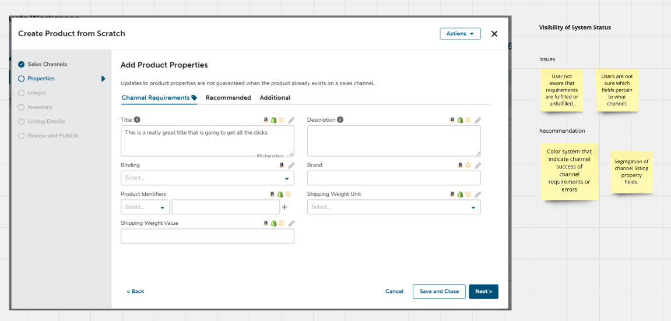This screenshot has height=321, width=671.
Task: Click the Next button
Action: click(483, 291)
